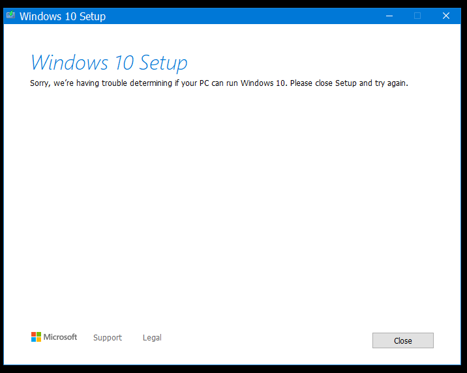
Task: Click the grayed-out maximize button
Action: (x=417, y=16)
